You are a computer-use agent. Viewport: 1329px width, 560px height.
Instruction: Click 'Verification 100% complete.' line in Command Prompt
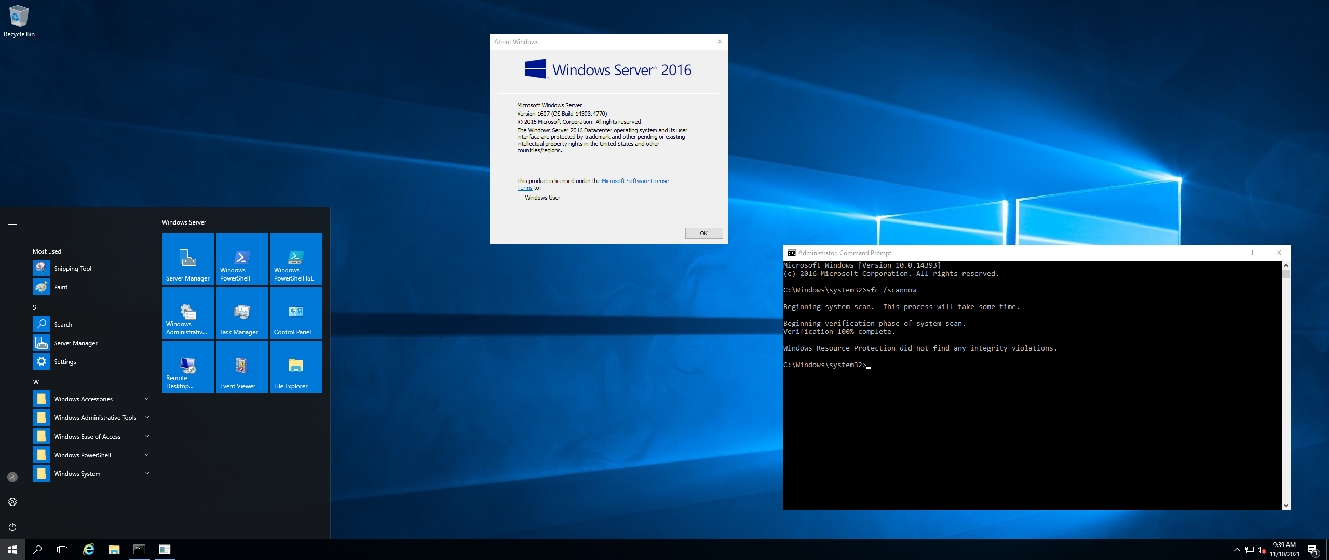click(839, 332)
